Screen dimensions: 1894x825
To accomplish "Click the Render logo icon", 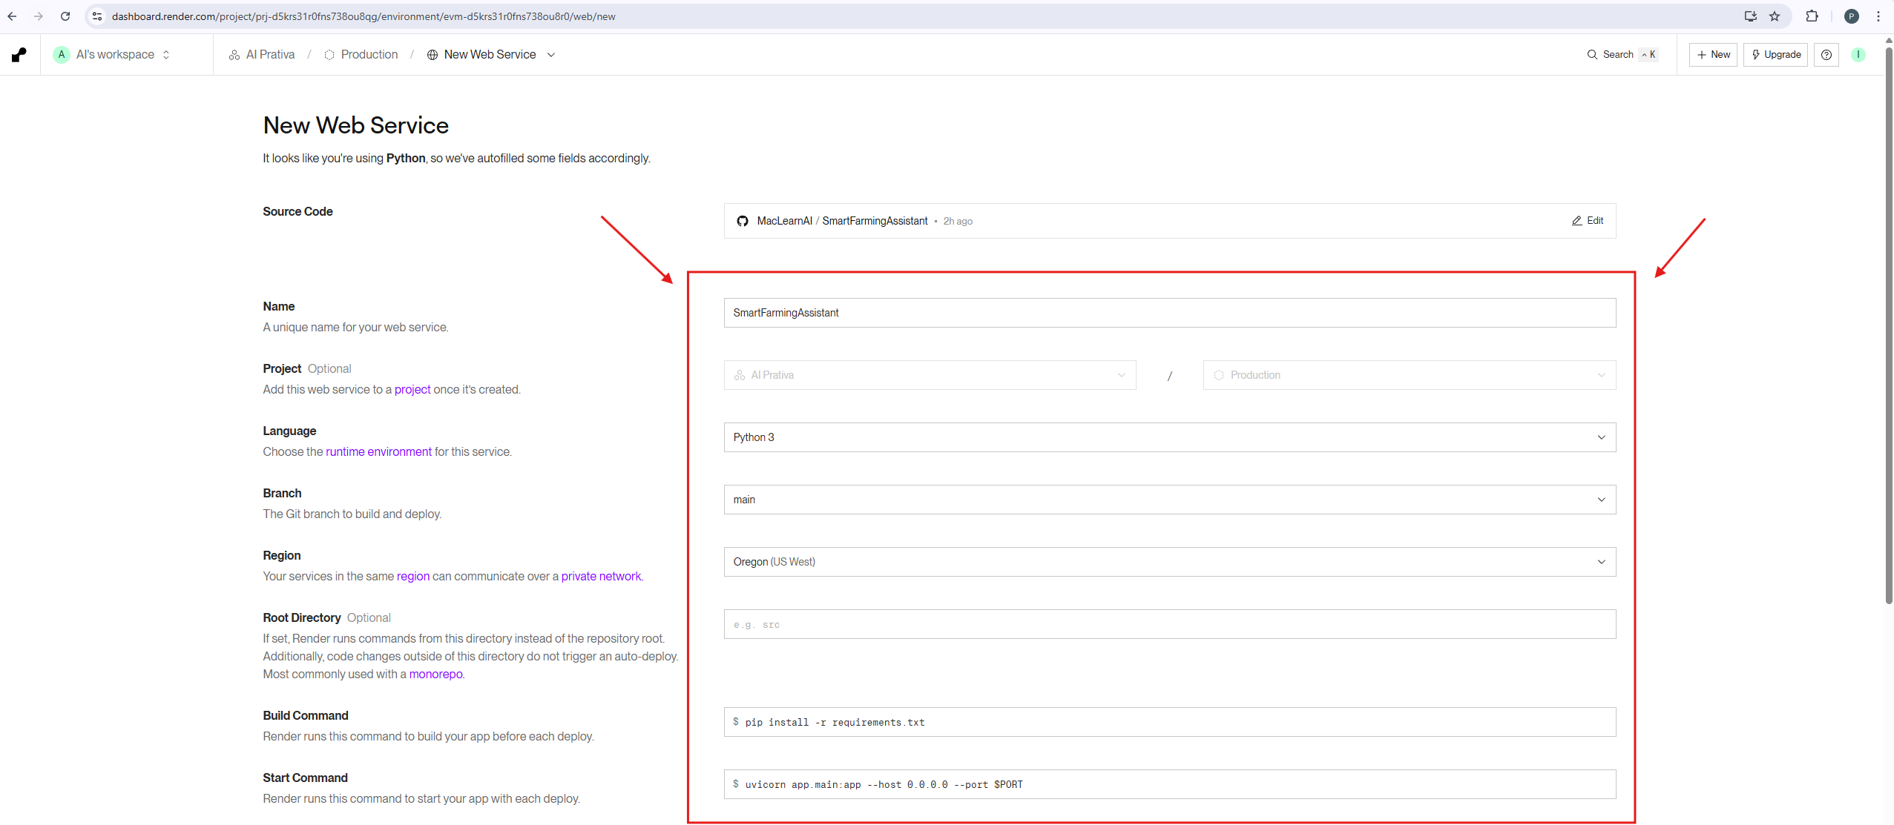I will 19,55.
